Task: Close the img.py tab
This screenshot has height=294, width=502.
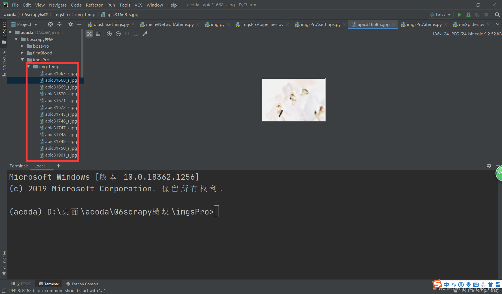Action: [228, 24]
